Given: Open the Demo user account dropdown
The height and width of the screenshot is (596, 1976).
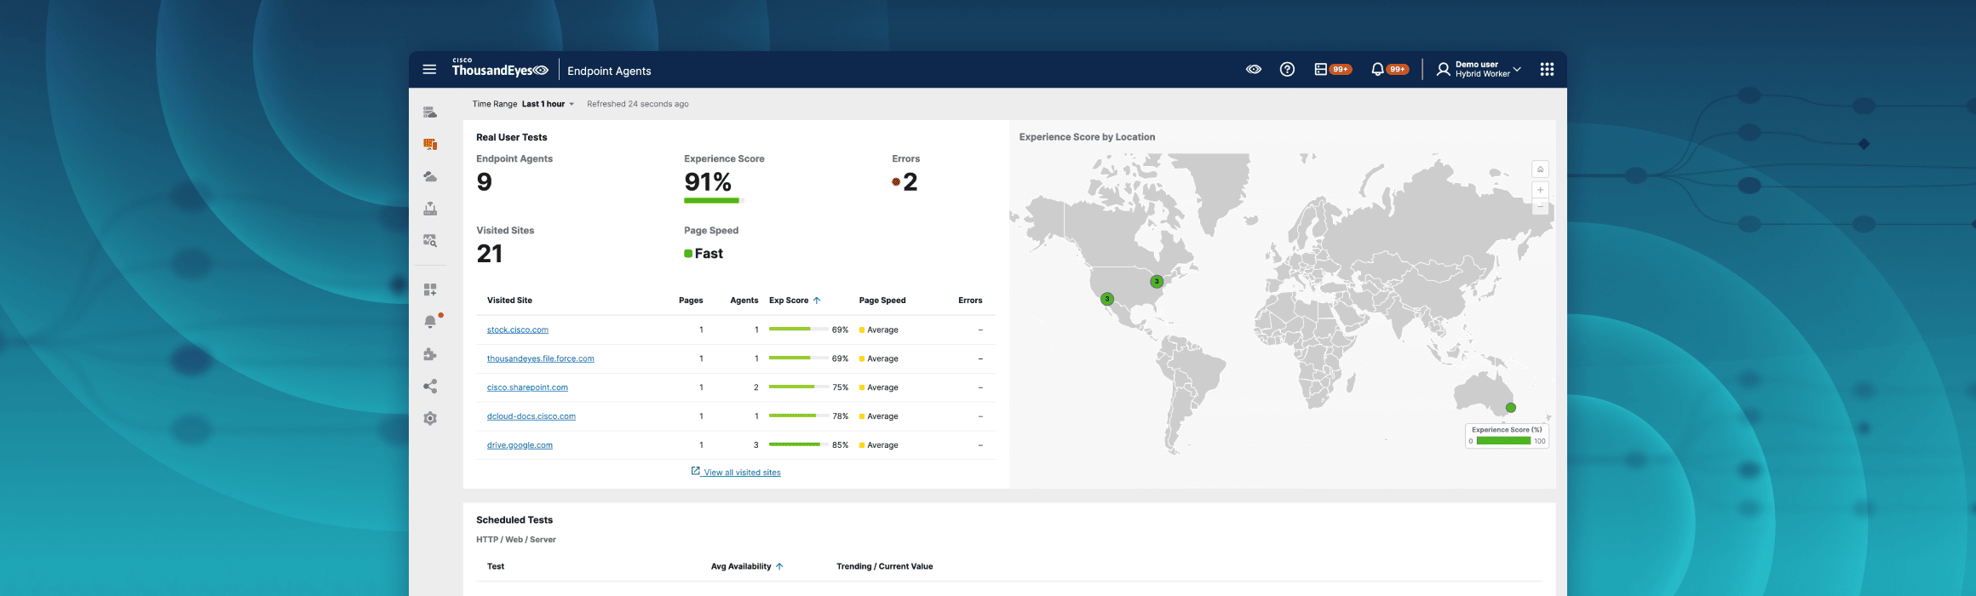Looking at the screenshot, I should click(1479, 70).
